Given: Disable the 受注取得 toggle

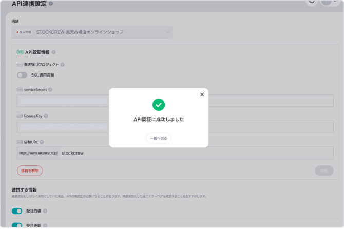Looking at the screenshot, I should coord(17,211).
